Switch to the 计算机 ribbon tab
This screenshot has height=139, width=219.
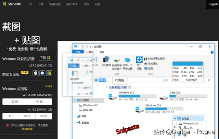coord(90,52)
